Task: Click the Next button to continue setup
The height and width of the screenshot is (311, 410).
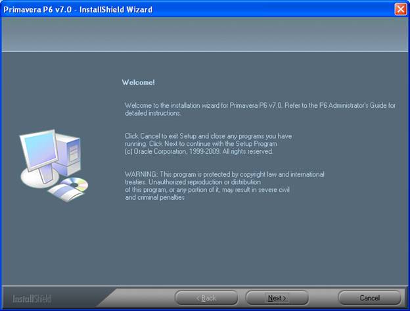Action: 277,298
